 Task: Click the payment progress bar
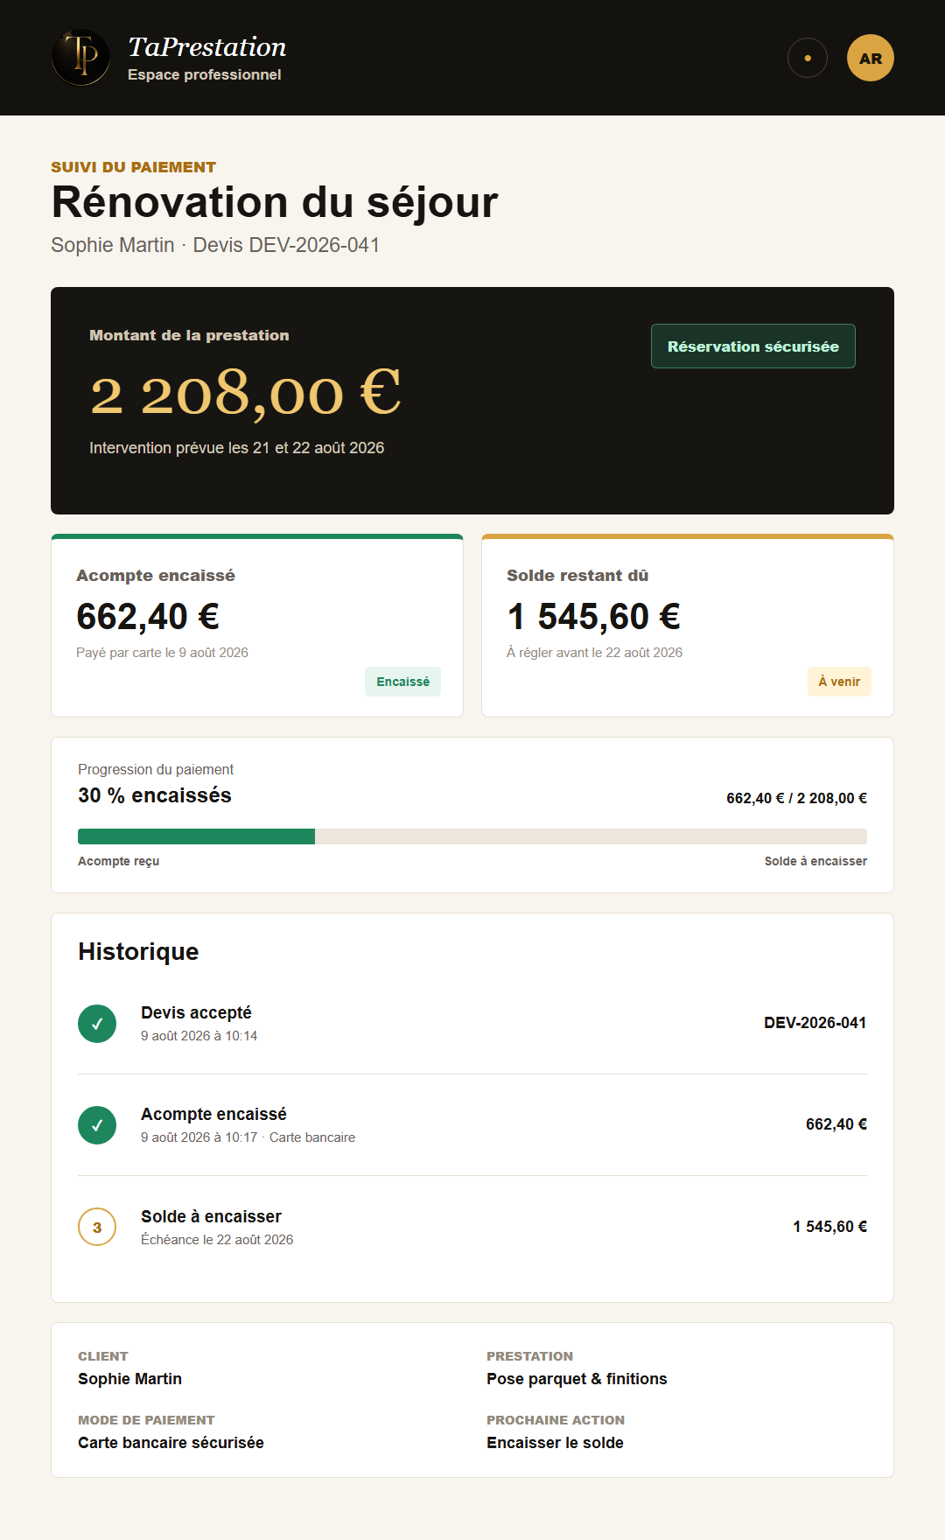click(472, 836)
